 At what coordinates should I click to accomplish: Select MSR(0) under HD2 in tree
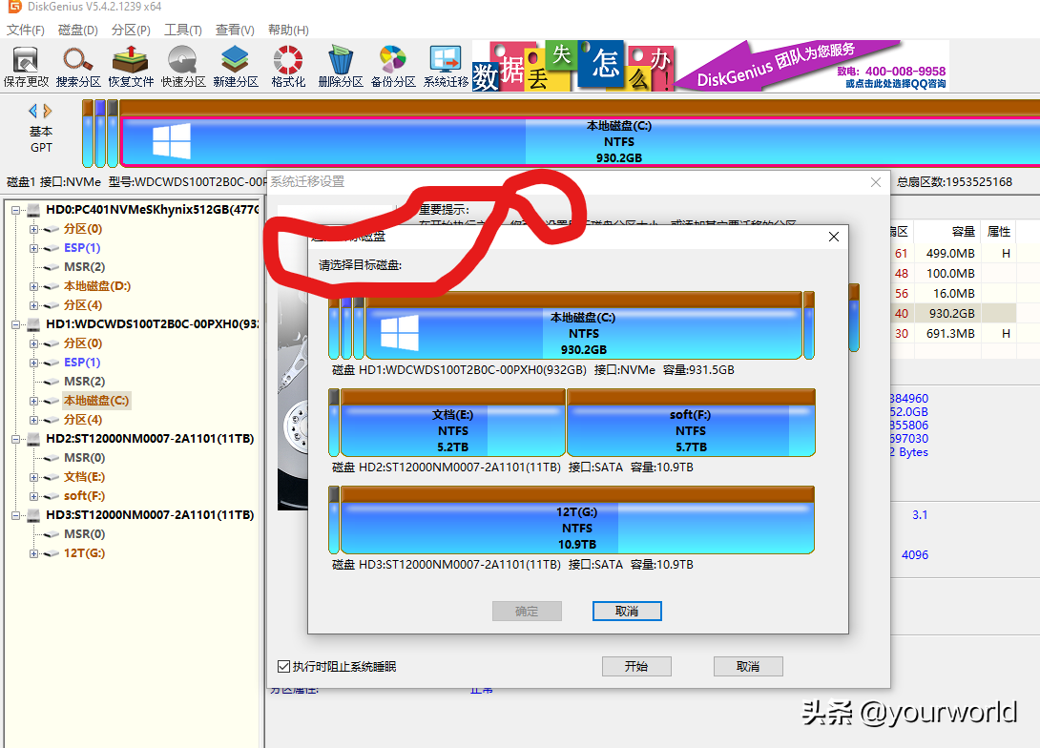click(x=84, y=458)
